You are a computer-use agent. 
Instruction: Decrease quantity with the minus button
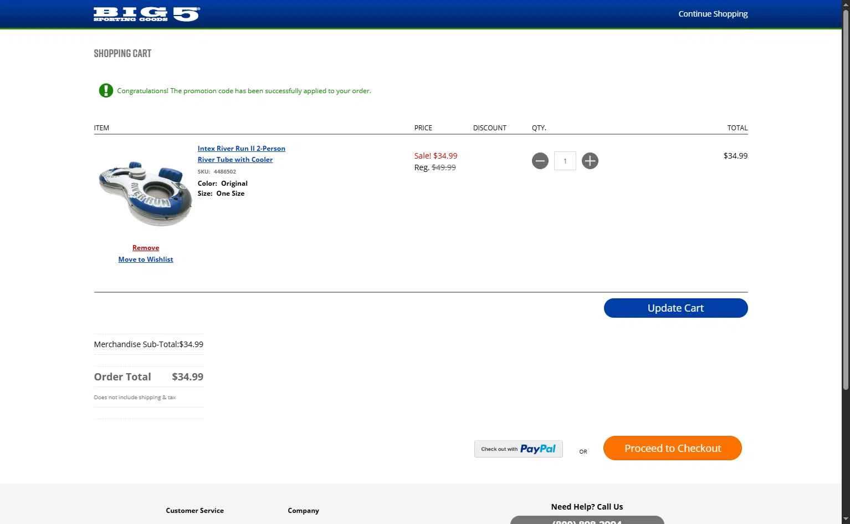click(x=540, y=161)
